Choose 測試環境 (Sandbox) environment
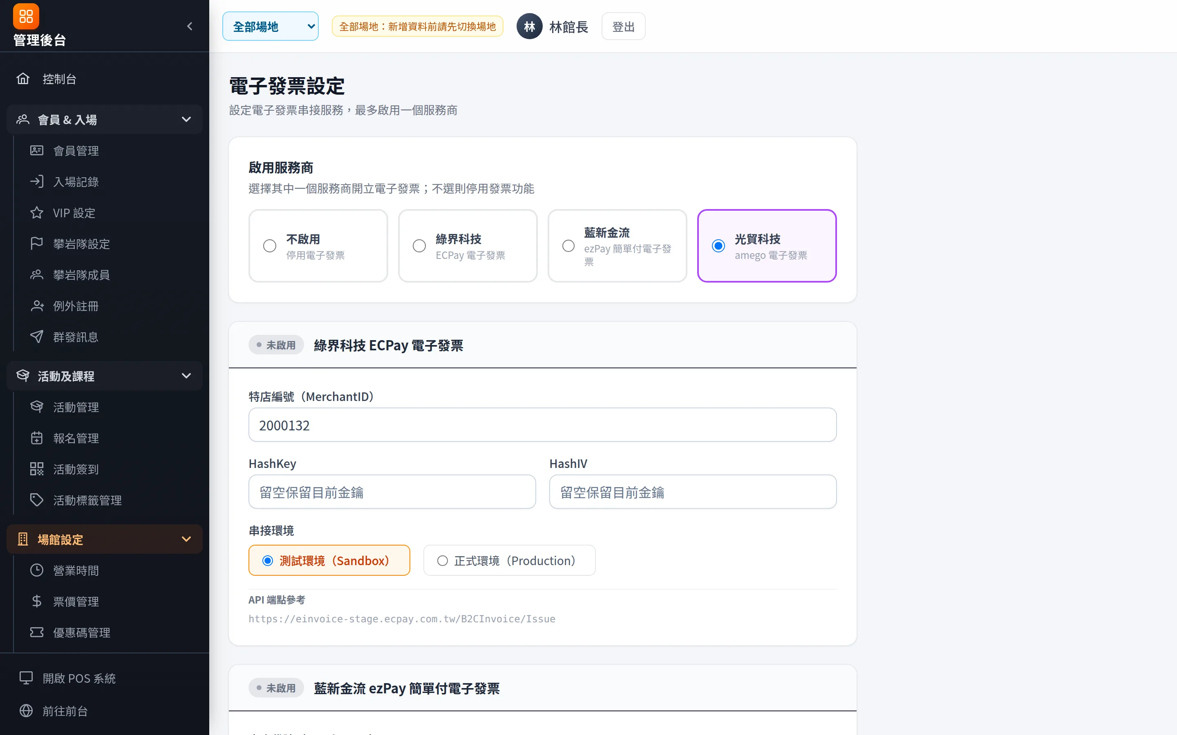Screen dimensions: 1177x735 (x=329, y=561)
